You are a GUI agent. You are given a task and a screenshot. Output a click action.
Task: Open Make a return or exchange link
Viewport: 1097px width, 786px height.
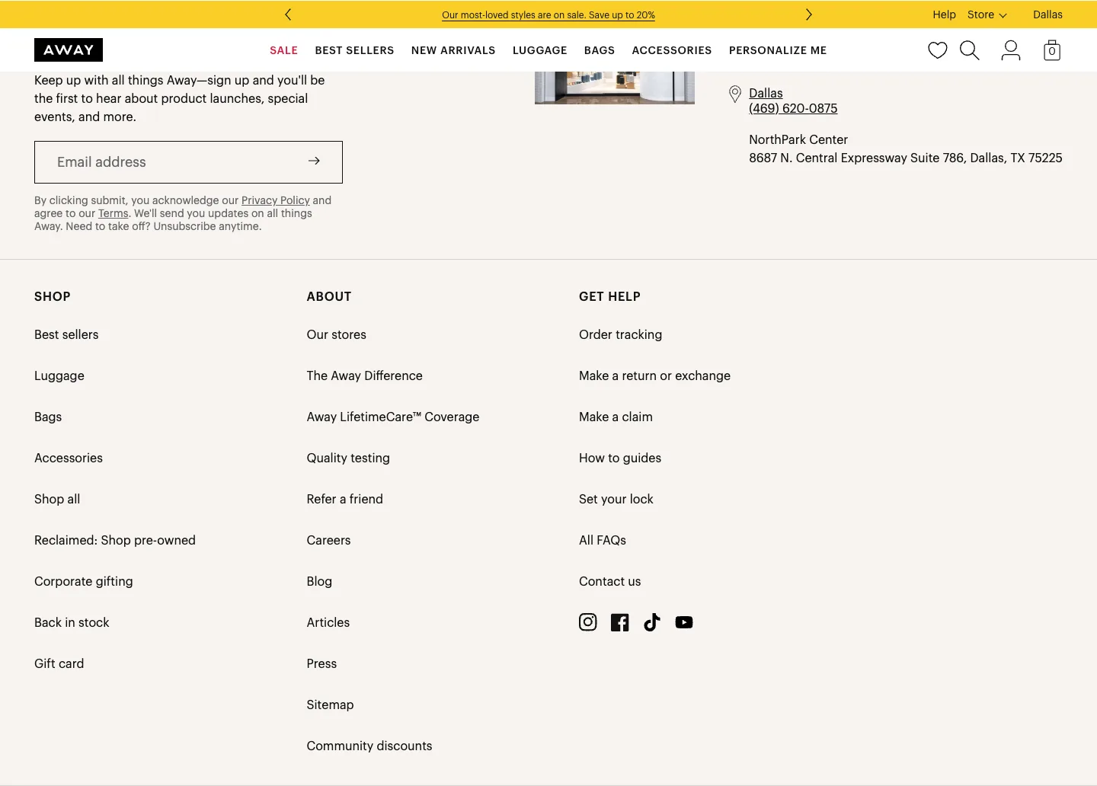click(655, 375)
